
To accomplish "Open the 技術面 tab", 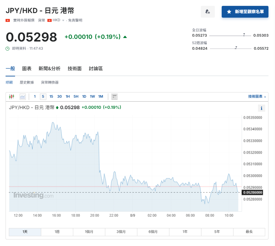I will [x=74, y=69].
